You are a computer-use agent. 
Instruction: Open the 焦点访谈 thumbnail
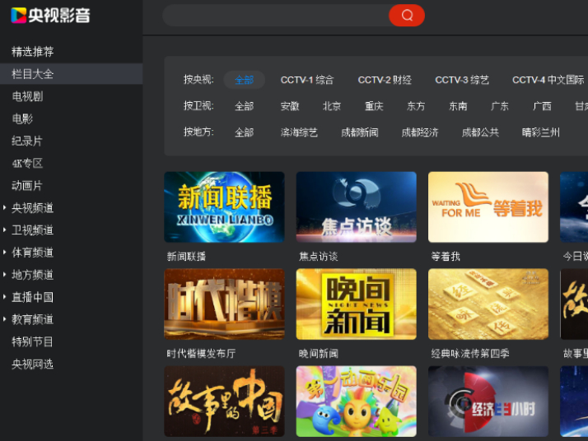click(357, 207)
